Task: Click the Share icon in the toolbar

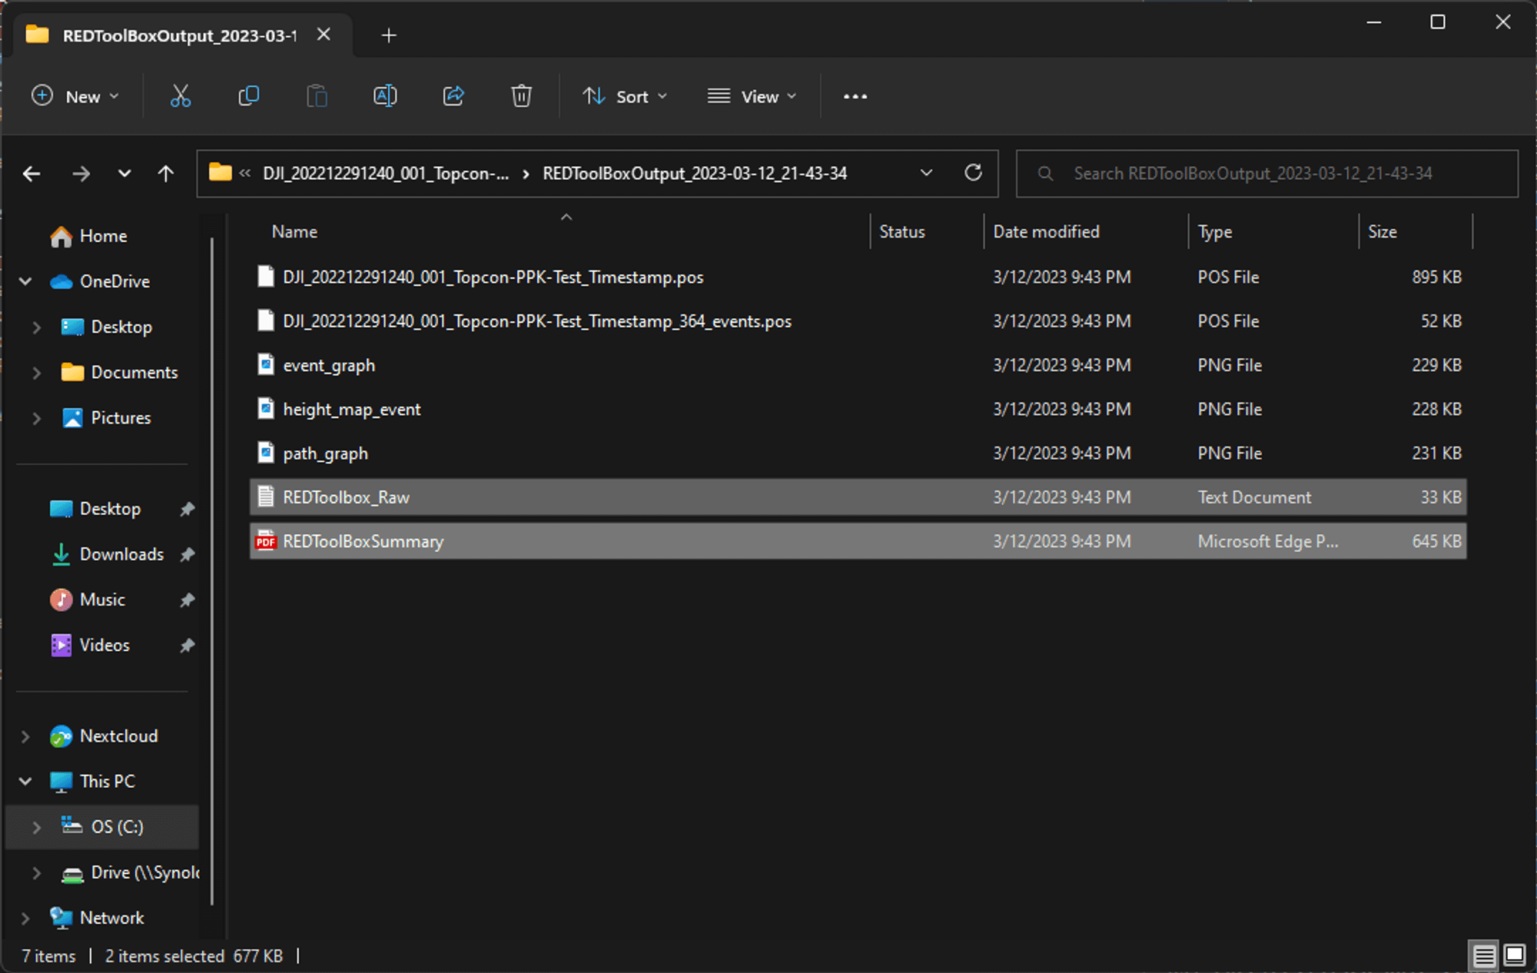Action: click(x=453, y=96)
